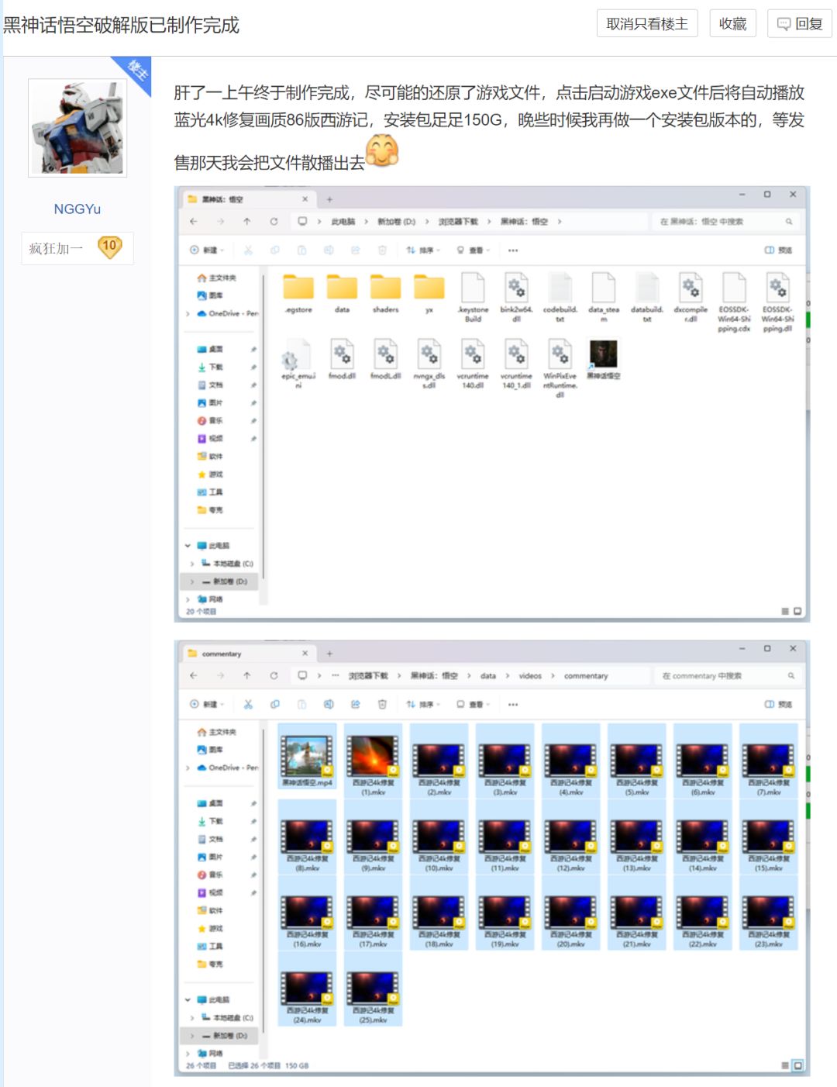
Task: Click the 取消只看楼主 button
Action: (647, 24)
